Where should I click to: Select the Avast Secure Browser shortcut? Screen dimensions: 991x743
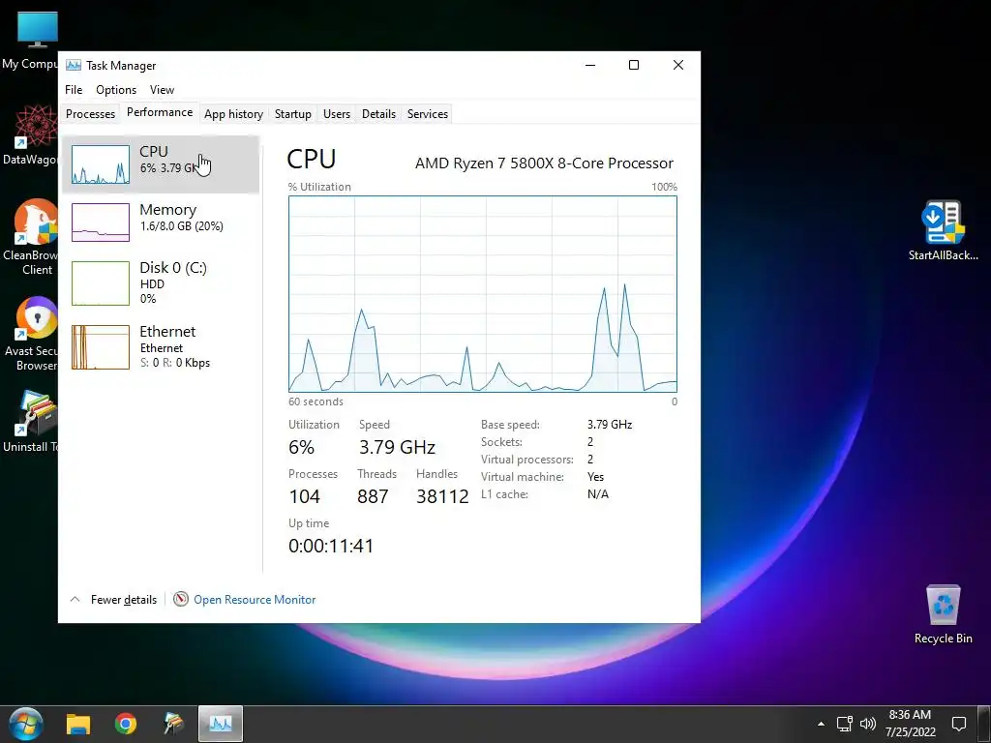(x=30, y=334)
